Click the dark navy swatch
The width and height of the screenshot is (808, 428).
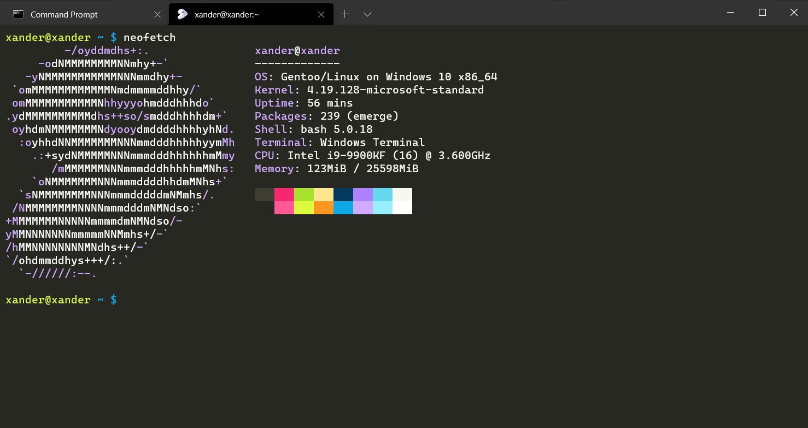[343, 195]
